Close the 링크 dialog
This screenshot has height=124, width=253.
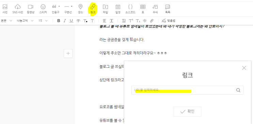[x=244, y=68]
